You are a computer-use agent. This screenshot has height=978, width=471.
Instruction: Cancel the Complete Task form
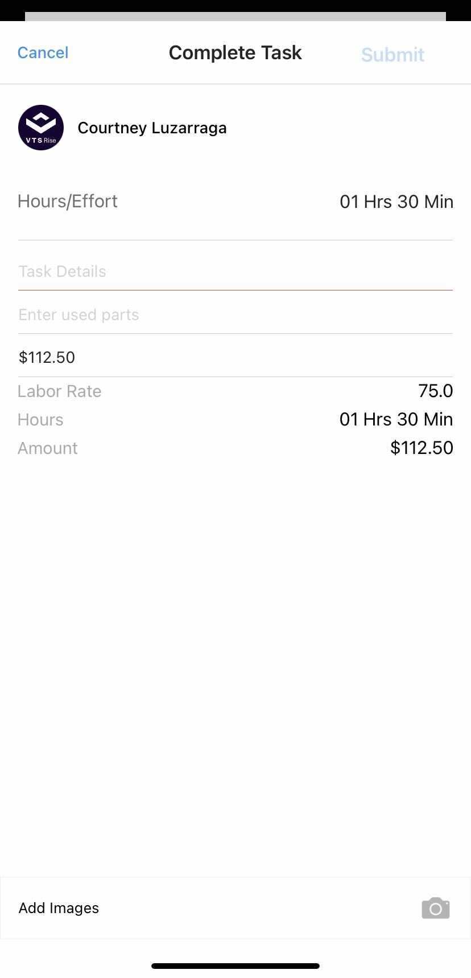click(43, 53)
